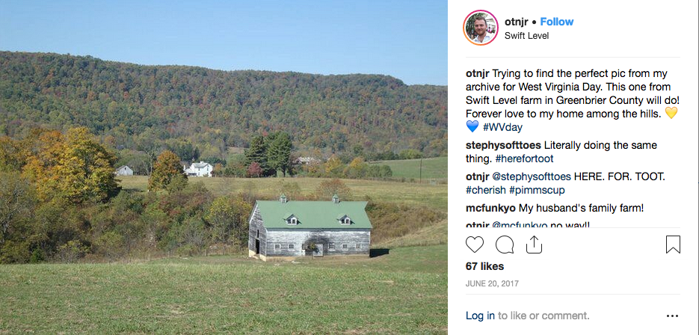Click the Log in link
The image size is (699, 335).
[480, 316]
